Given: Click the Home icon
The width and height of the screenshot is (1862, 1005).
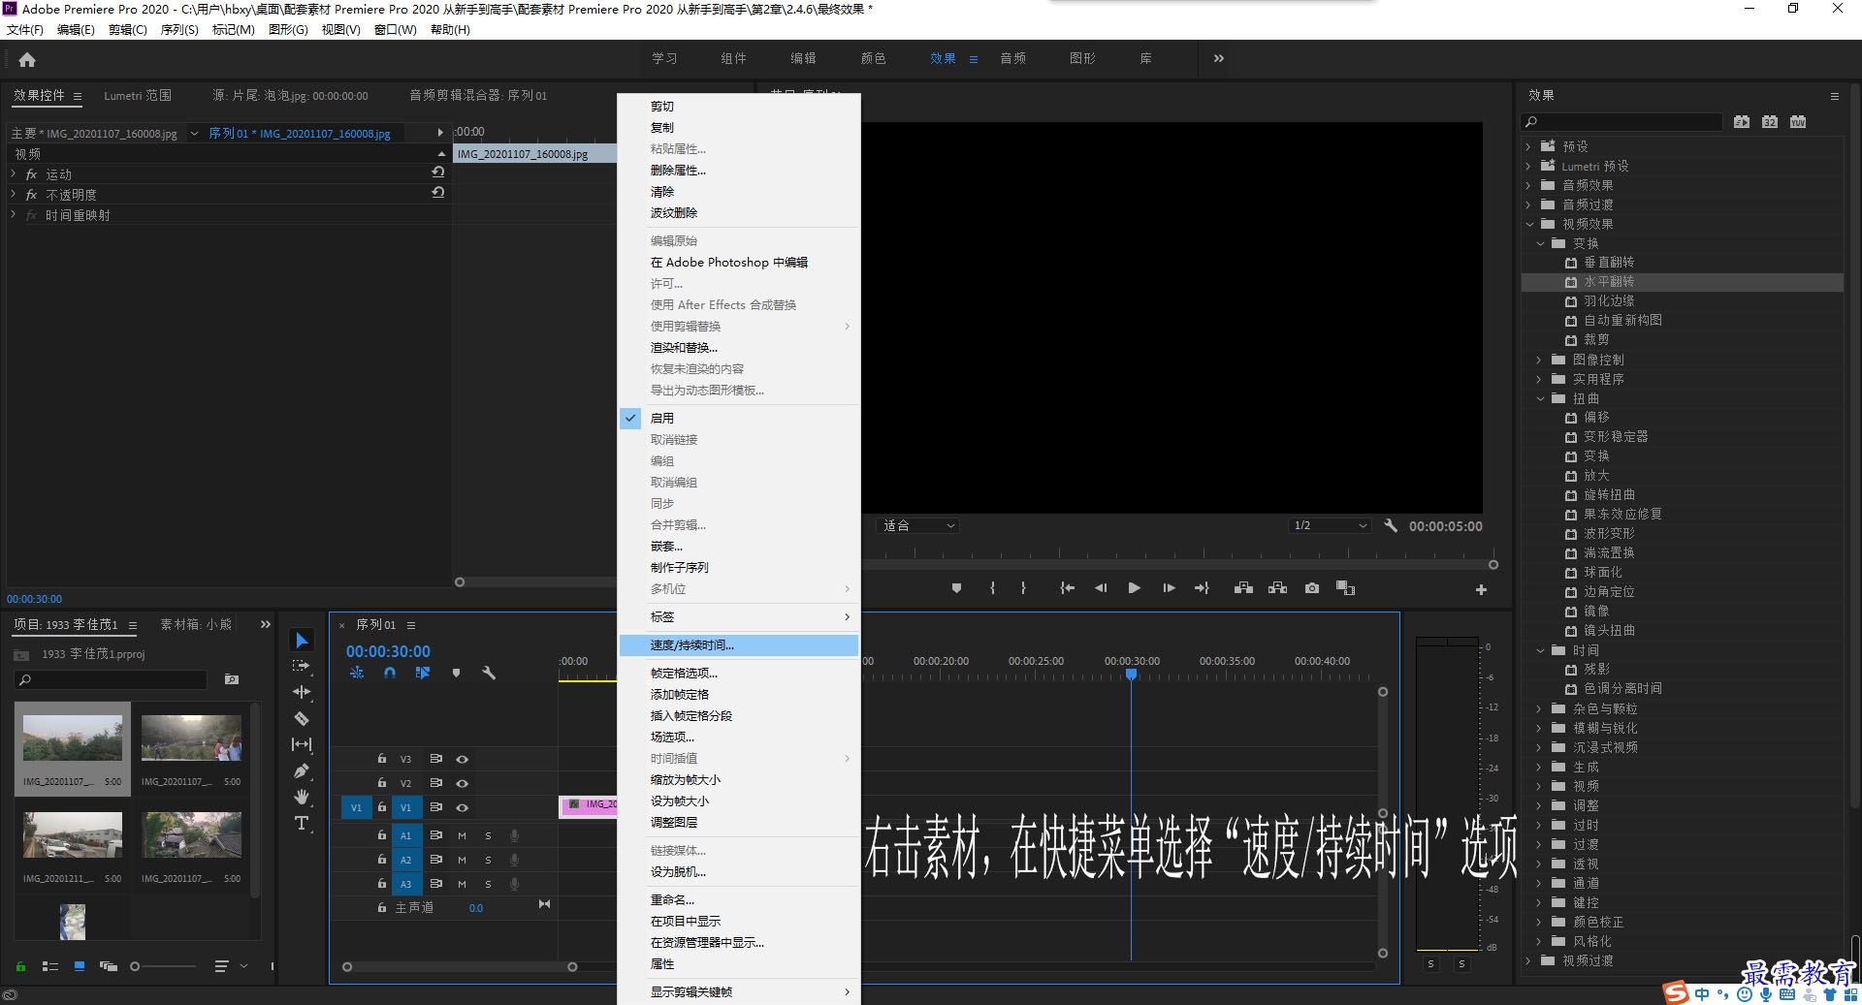Looking at the screenshot, I should coord(27,59).
